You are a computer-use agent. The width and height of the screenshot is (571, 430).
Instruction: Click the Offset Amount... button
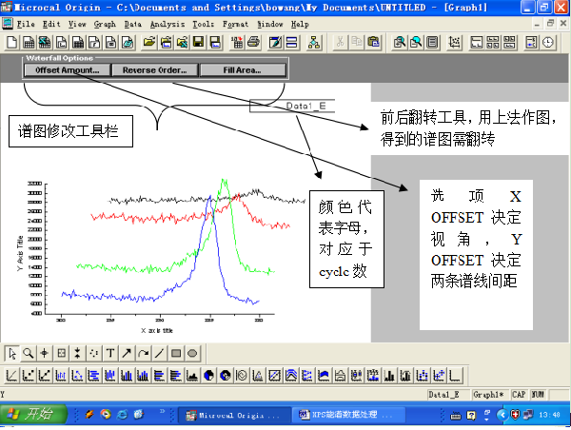tap(67, 70)
